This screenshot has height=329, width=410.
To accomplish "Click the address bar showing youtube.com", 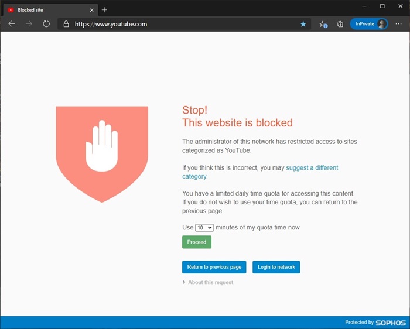I will (183, 24).
